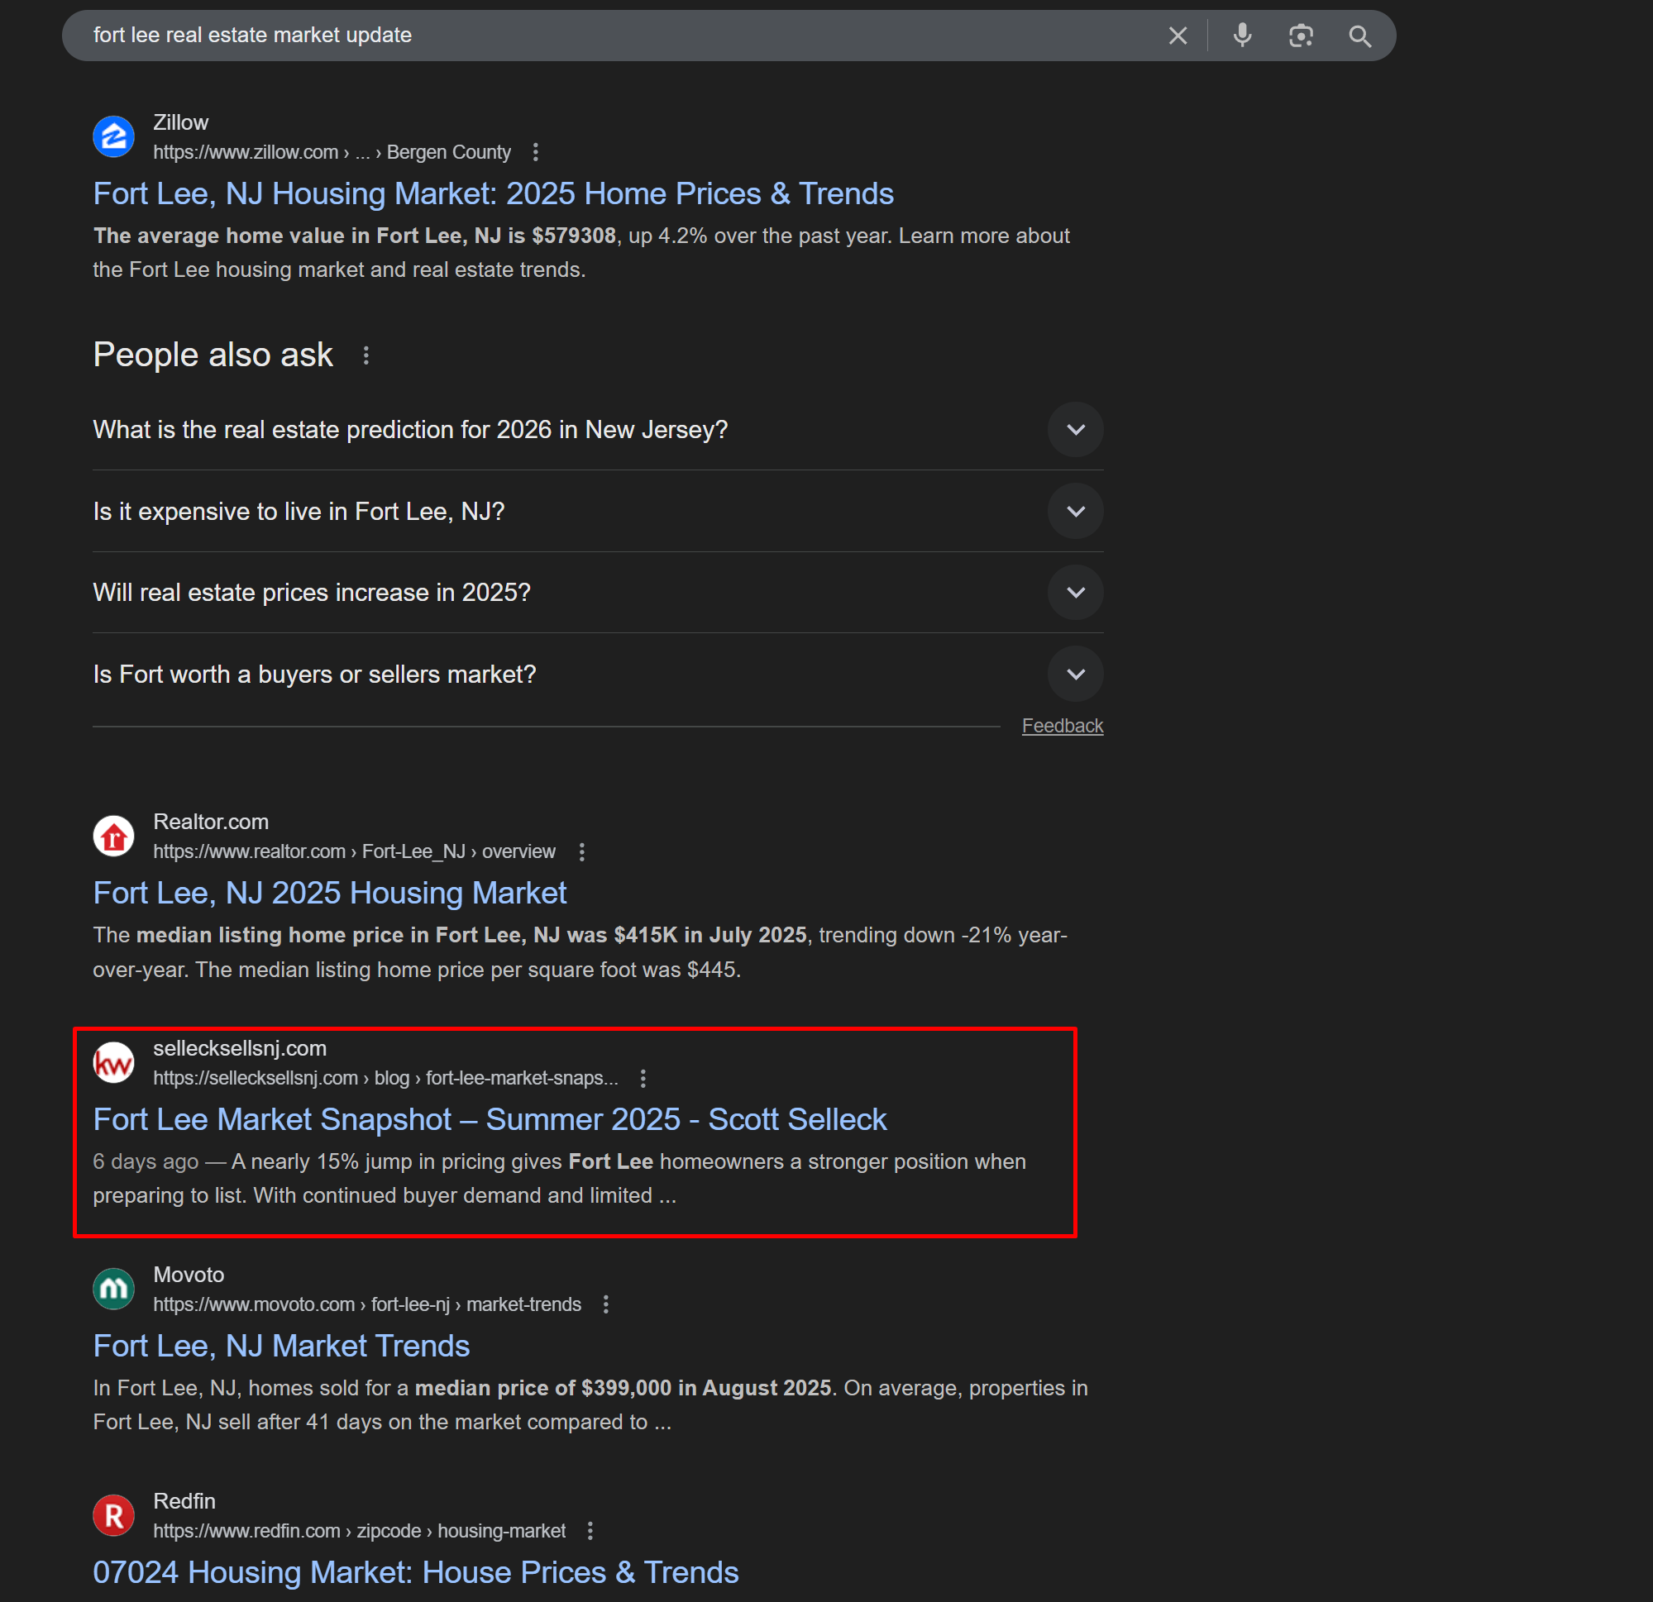Expand 'Is Fort worth a buyers or sellers market' question
Screen dimensions: 1653x1602
pos(1075,674)
